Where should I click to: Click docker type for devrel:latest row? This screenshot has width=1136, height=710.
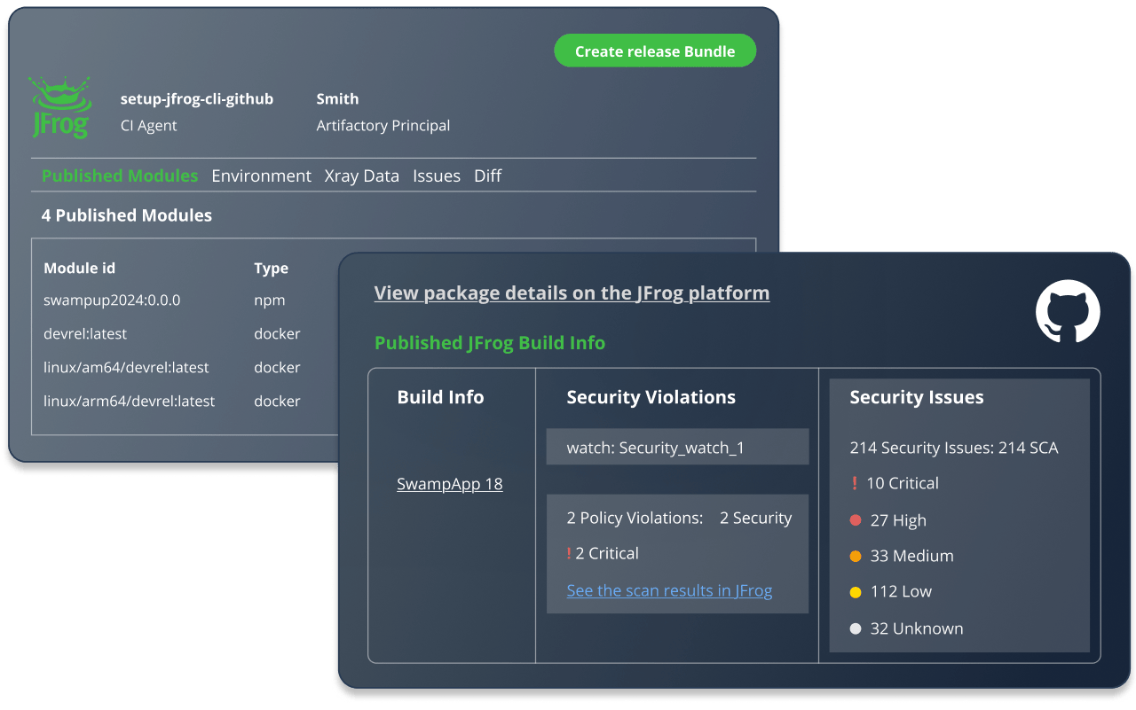coord(277,334)
